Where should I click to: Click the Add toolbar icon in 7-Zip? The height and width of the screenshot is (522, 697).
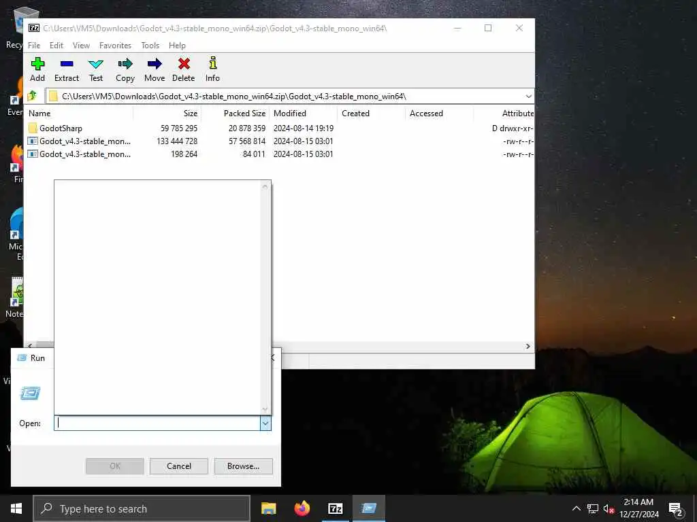coord(37,64)
